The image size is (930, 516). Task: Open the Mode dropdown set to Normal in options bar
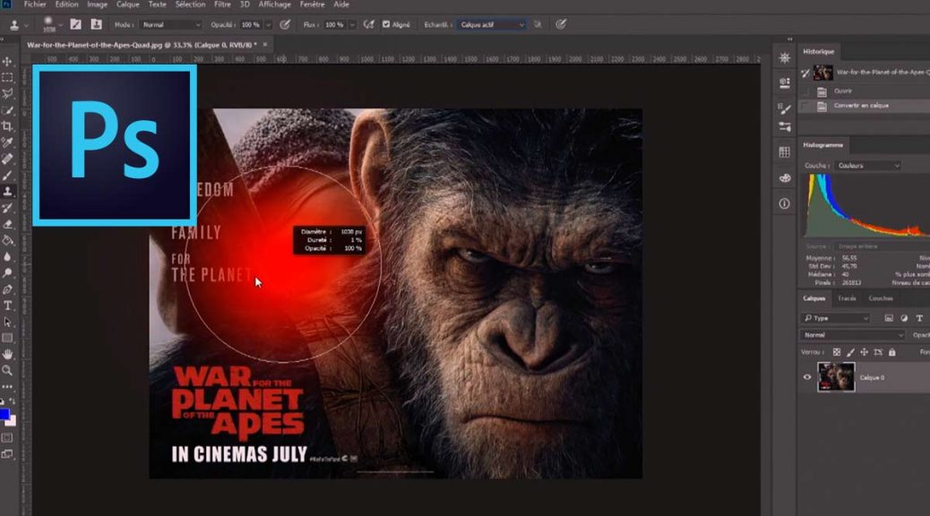coord(171,25)
